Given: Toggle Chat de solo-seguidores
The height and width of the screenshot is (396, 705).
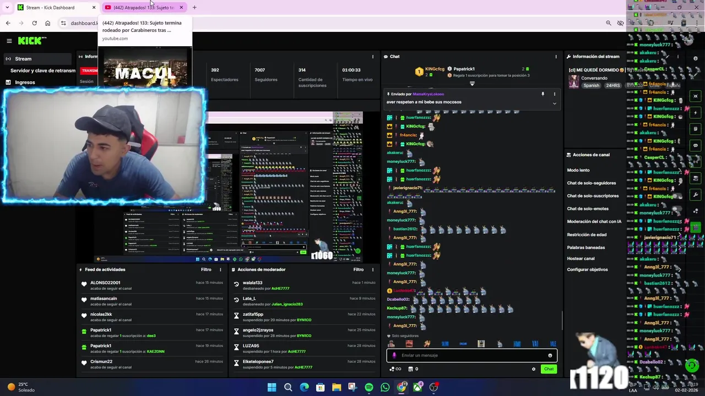Looking at the screenshot, I should tap(592, 183).
